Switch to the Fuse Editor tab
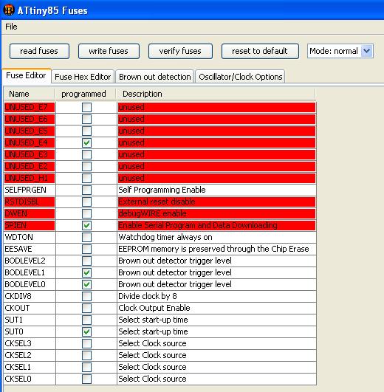The width and height of the screenshot is (384, 392). (x=27, y=75)
